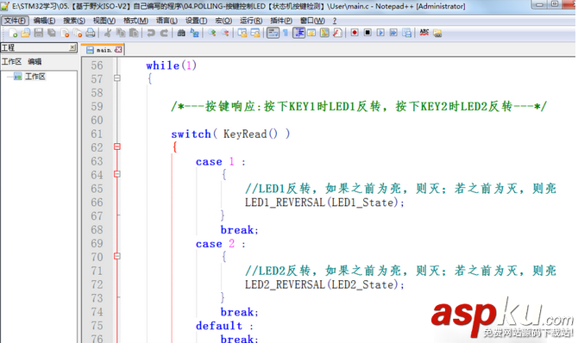The height and width of the screenshot is (343, 578).
Task: Open the 编辑(E) menu
Action: pos(44,21)
